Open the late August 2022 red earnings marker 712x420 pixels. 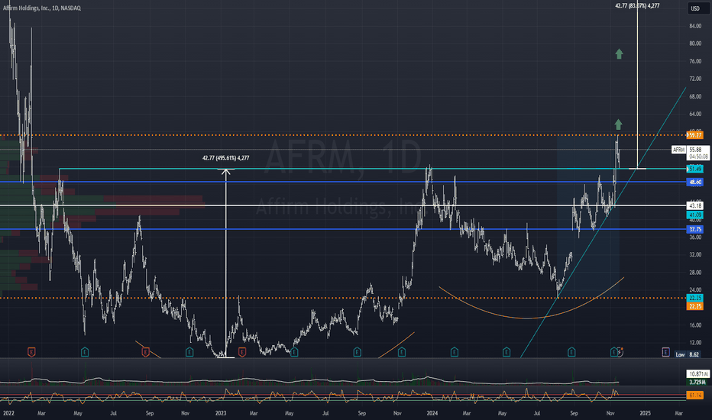point(145,351)
